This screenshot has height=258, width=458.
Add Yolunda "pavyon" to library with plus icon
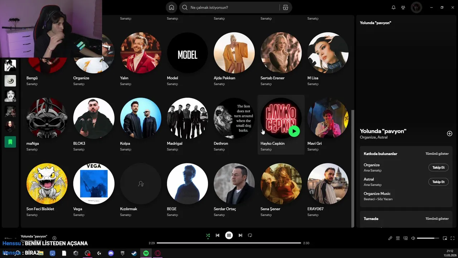point(449,134)
